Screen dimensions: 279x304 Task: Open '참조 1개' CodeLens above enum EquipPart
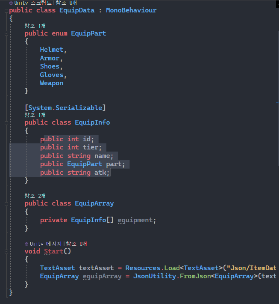point(35,26)
